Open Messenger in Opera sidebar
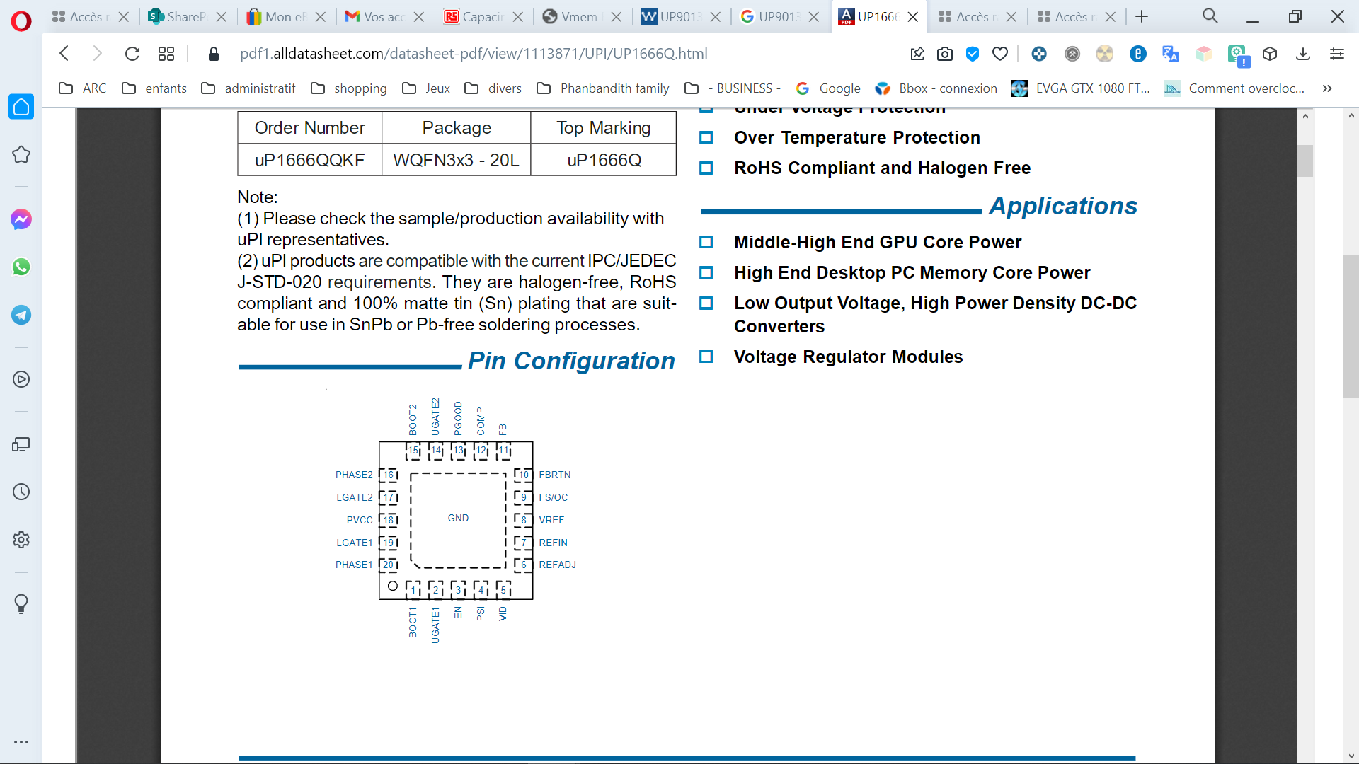The image size is (1359, 764). click(x=21, y=219)
